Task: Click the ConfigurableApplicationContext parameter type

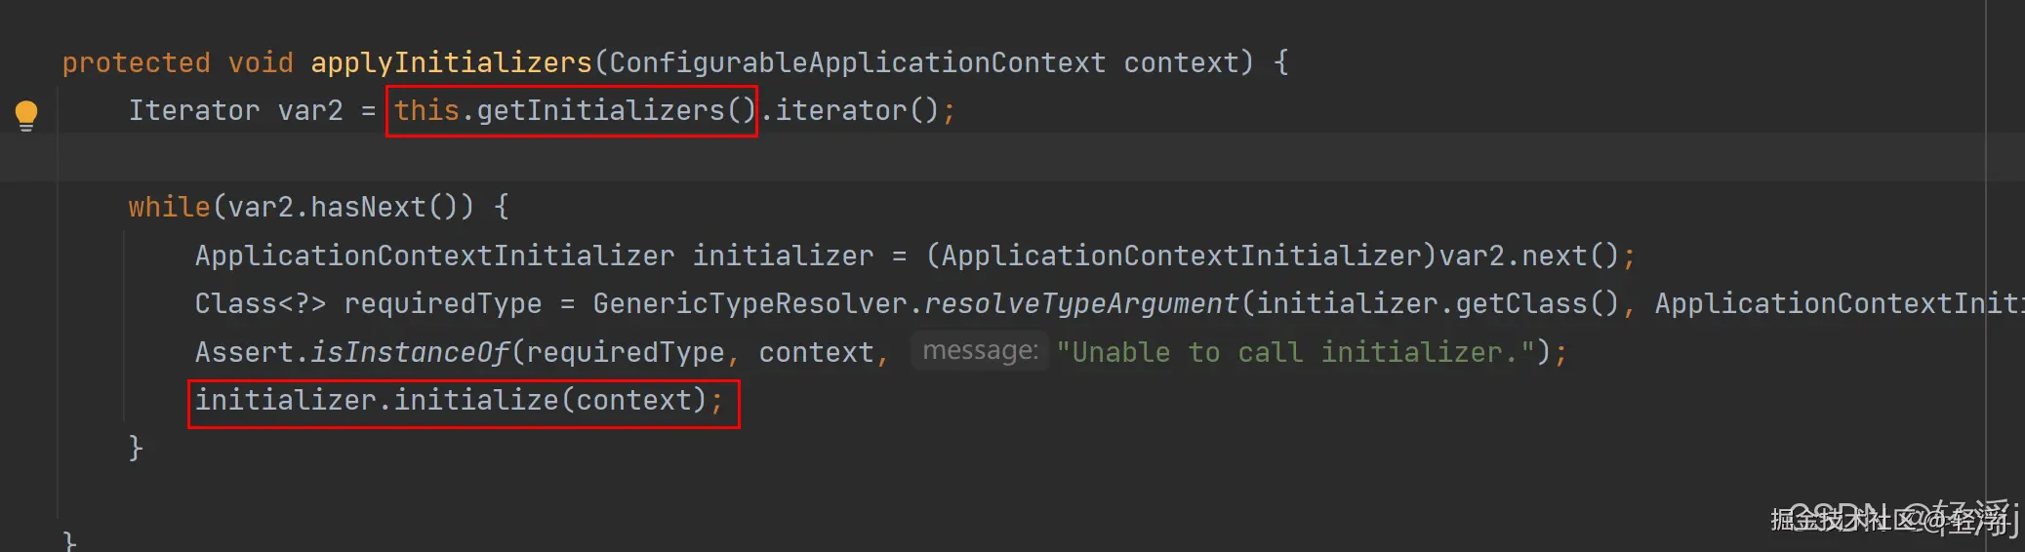Action: coord(858,62)
